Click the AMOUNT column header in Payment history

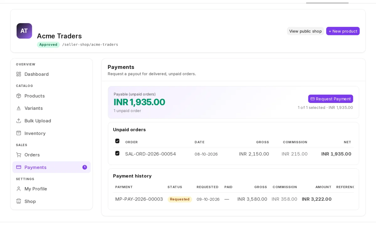323,187
